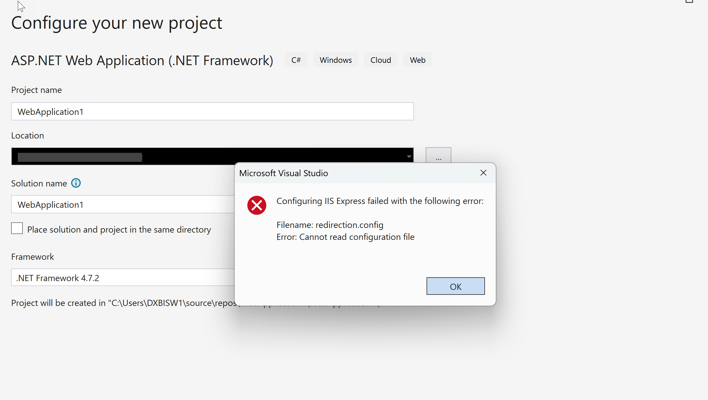The width and height of the screenshot is (708, 400).
Task: Click 'Error: Cannot read configuration file' text
Action: (345, 237)
